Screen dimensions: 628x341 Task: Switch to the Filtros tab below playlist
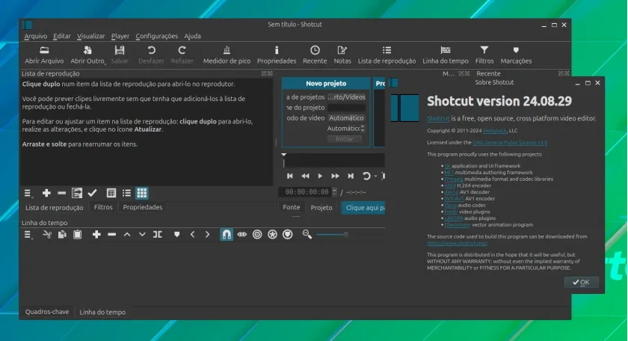(103, 207)
